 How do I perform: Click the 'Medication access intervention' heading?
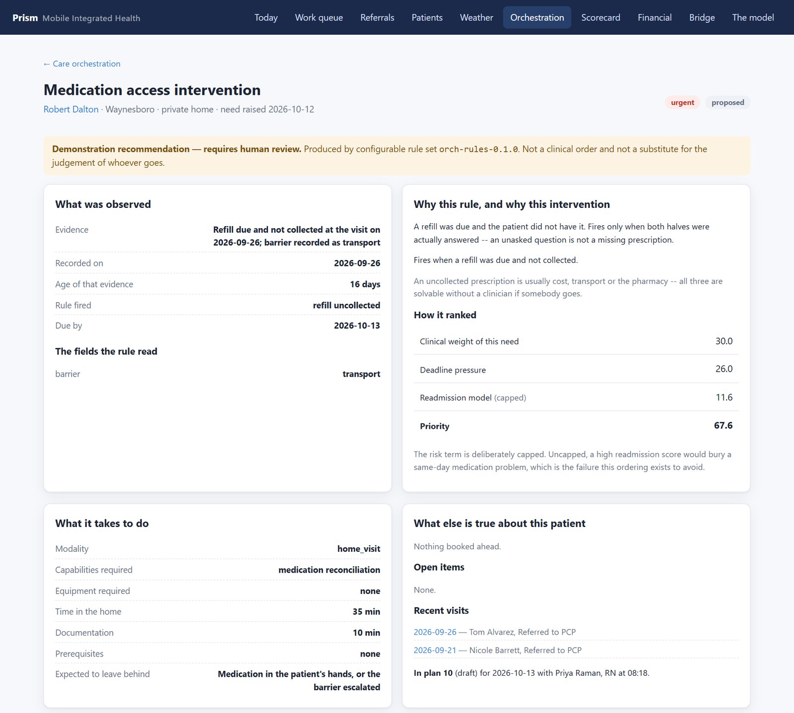152,90
